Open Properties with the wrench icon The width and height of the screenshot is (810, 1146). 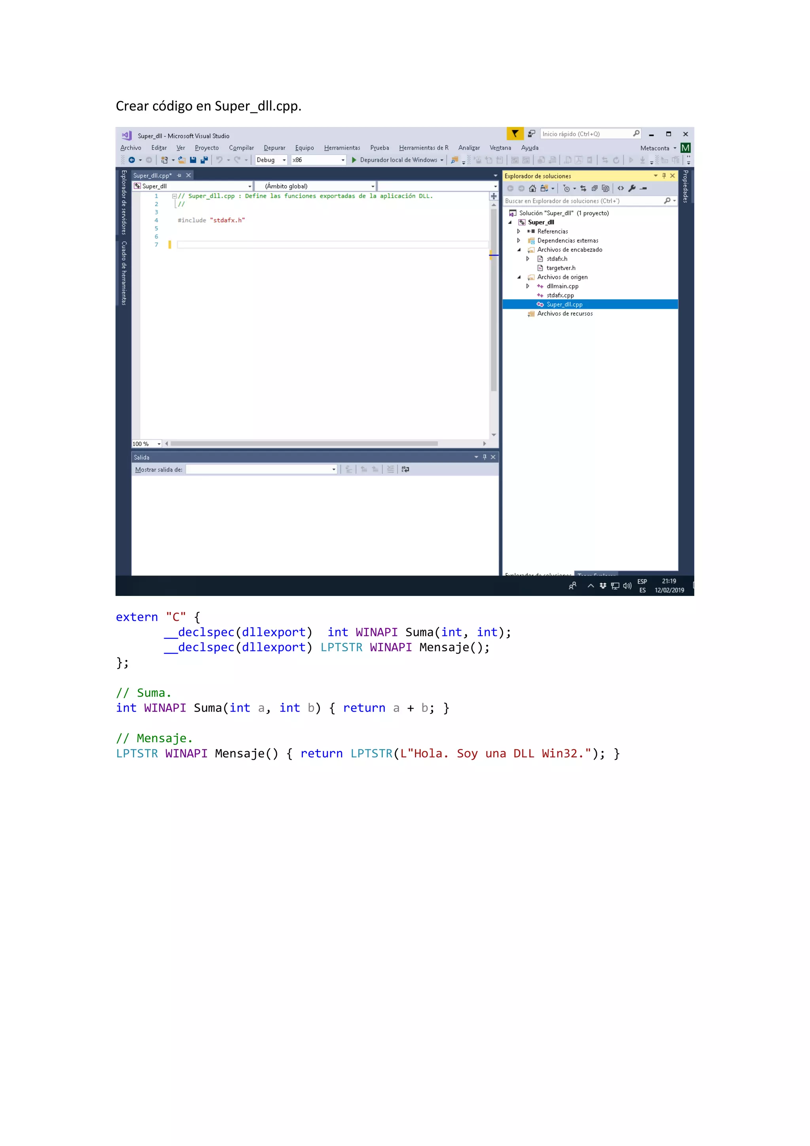tap(632, 188)
